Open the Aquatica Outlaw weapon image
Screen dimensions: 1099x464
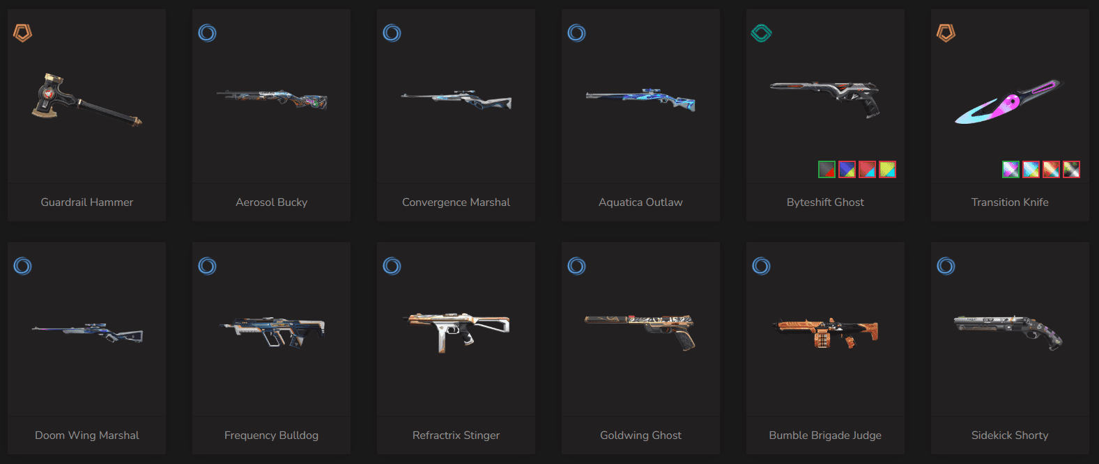point(640,100)
